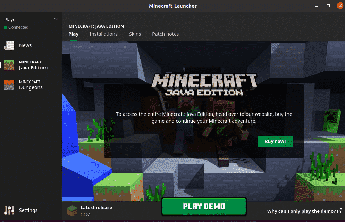Viewport: 345px width, 222px height.
Task: Open 'Why can I only play the demo?' link
Action: point(301,211)
